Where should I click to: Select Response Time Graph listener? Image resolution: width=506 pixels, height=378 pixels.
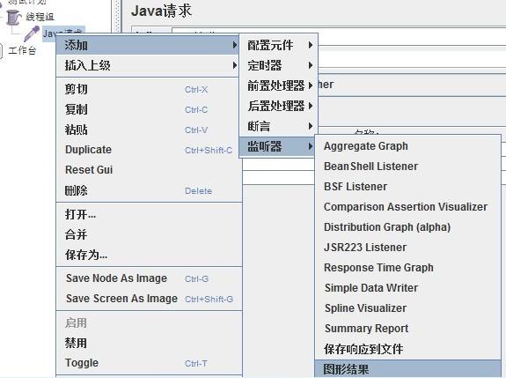[408, 268]
